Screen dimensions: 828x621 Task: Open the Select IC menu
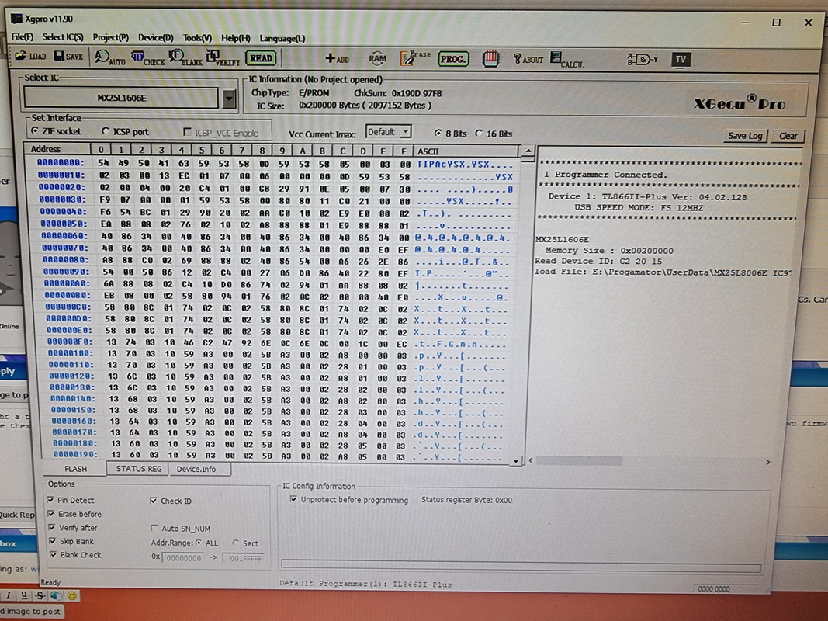[x=63, y=37]
